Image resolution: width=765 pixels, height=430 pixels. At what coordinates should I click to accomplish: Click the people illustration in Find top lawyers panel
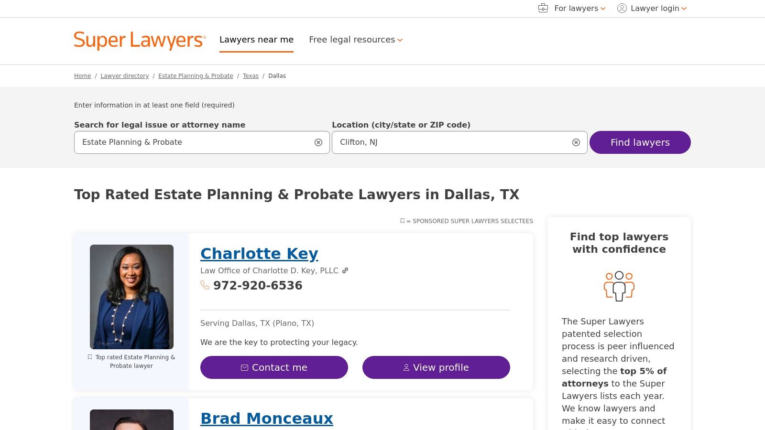[x=619, y=286]
